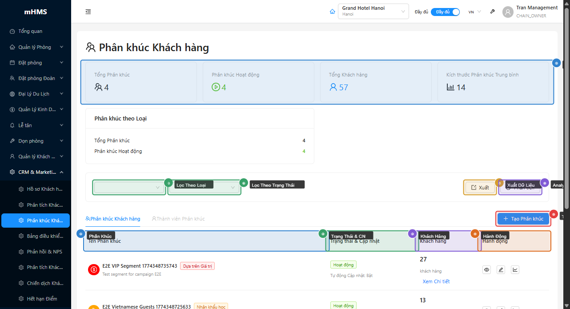Open the VN language dropdown

pos(474,12)
